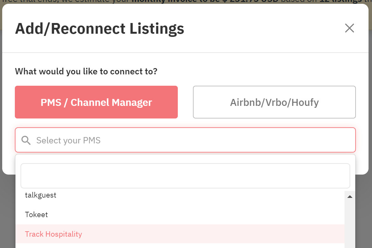Image resolution: width=372 pixels, height=248 pixels.
Task: Click the blank row under Track Hospitality
Action: pyautogui.click(x=180, y=246)
